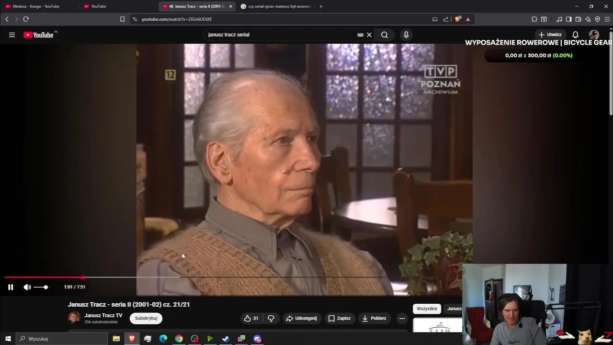This screenshot has width=613, height=345.
Task: Open File Explorer from the taskbar
Action: [116, 339]
